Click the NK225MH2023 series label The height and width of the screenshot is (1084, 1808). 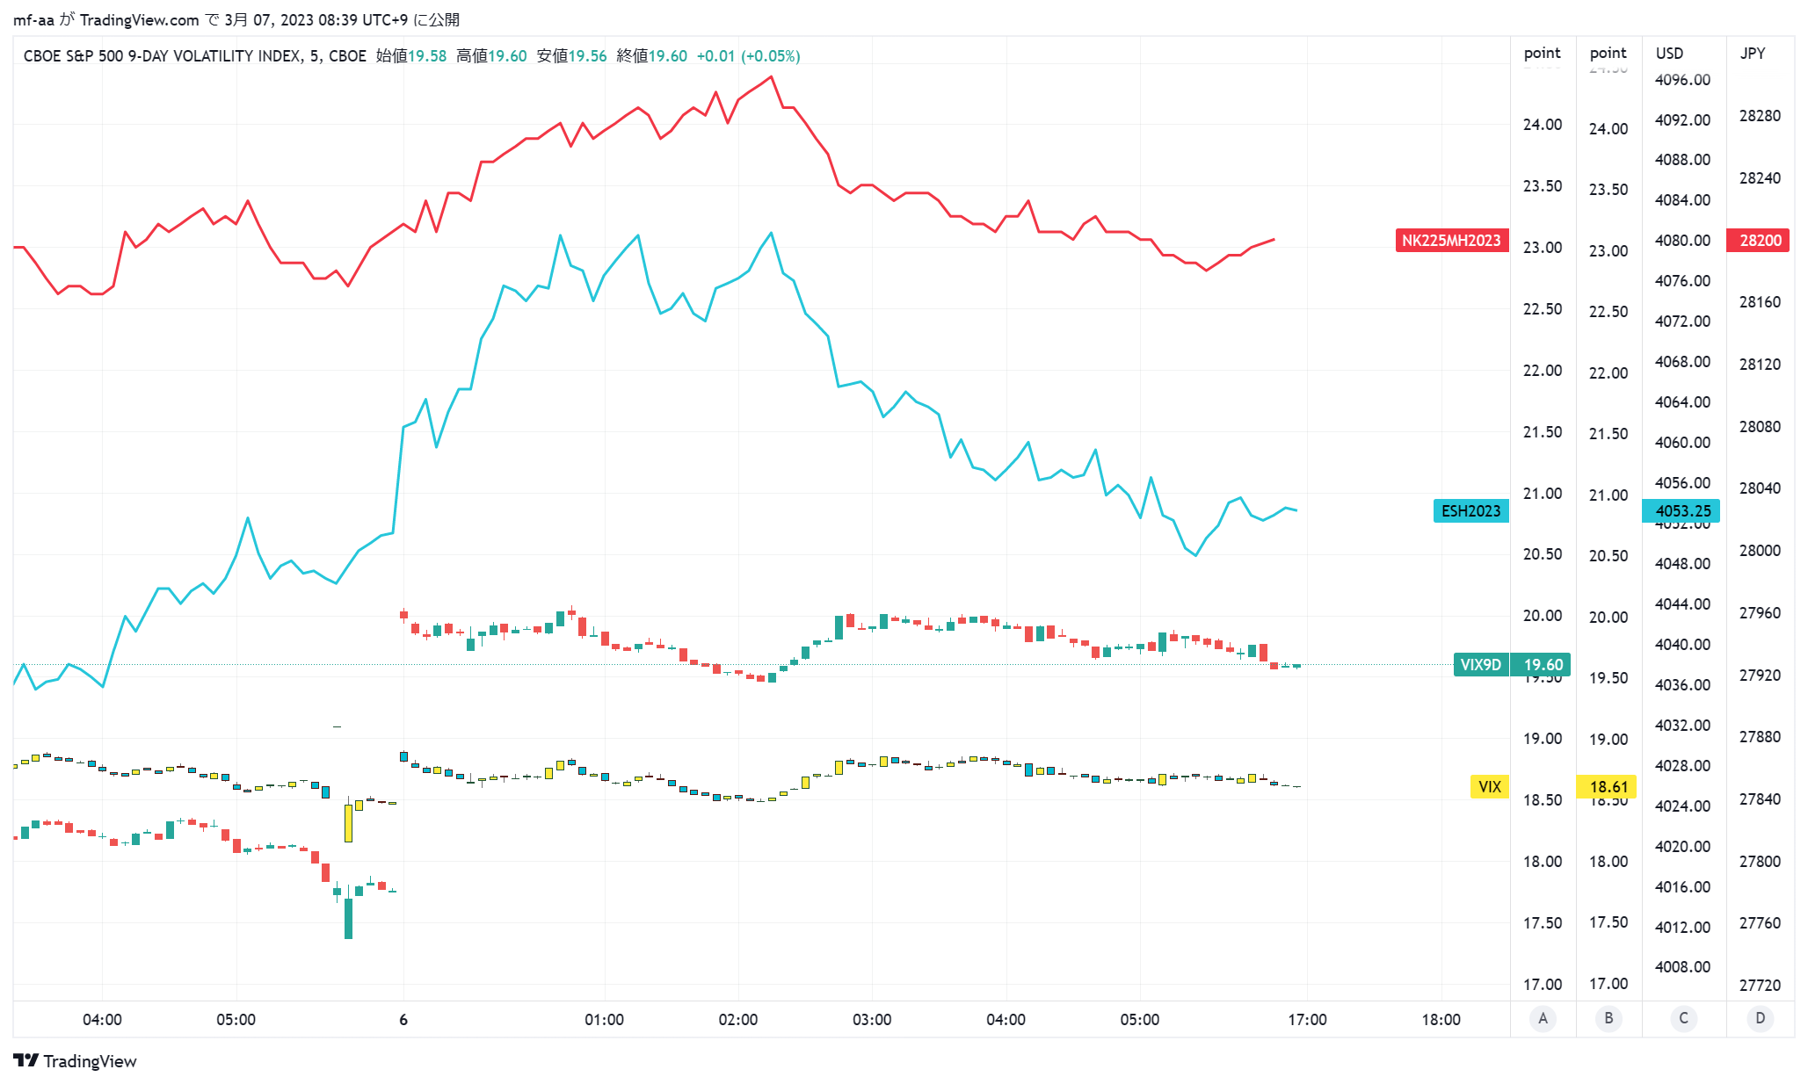[x=1451, y=241]
